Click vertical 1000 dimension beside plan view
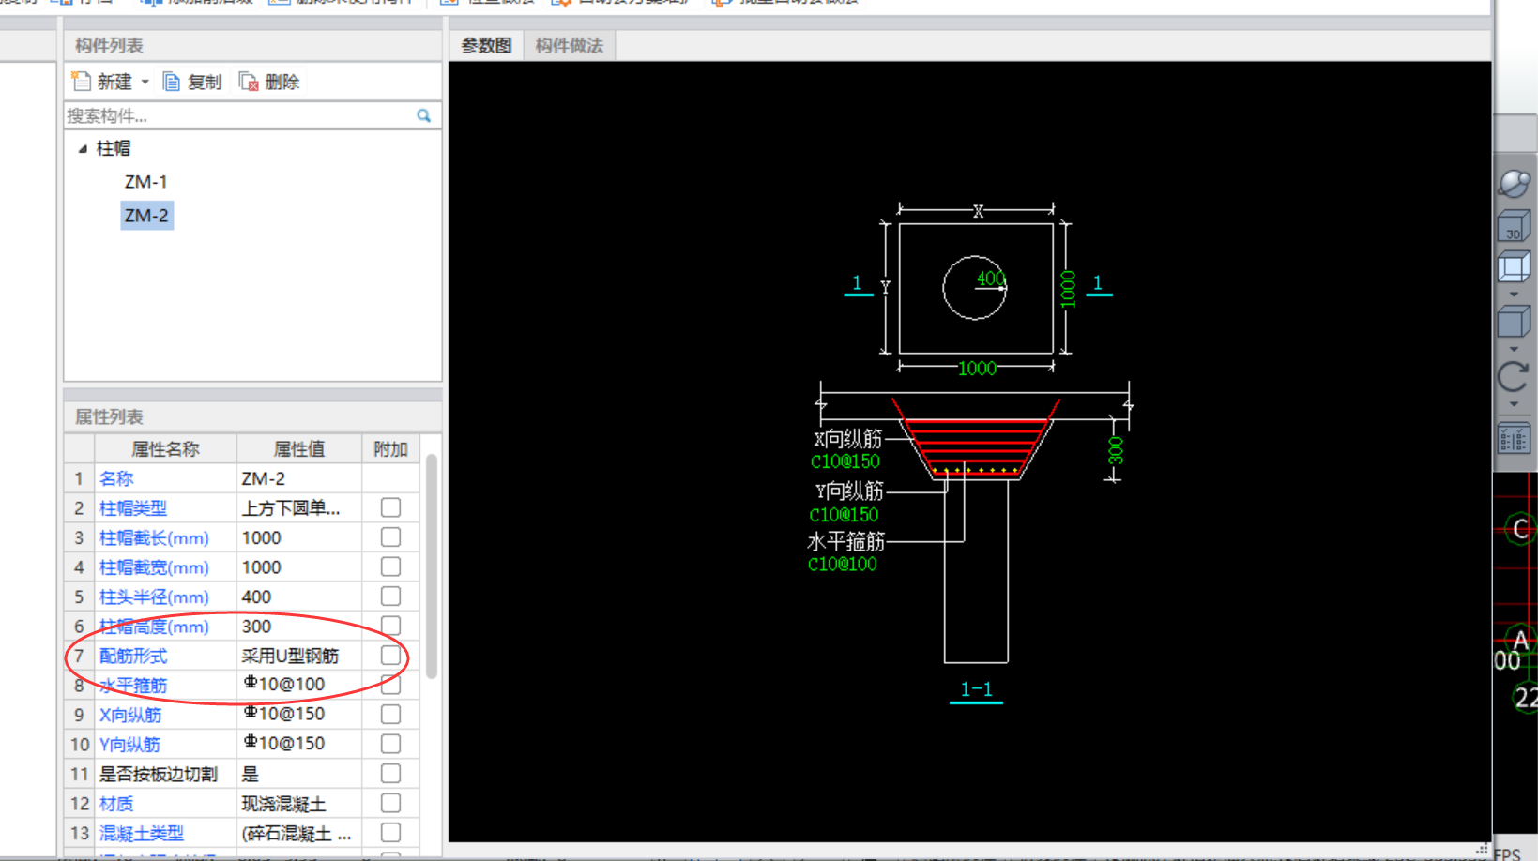The image size is (1538, 861). 1068,289
